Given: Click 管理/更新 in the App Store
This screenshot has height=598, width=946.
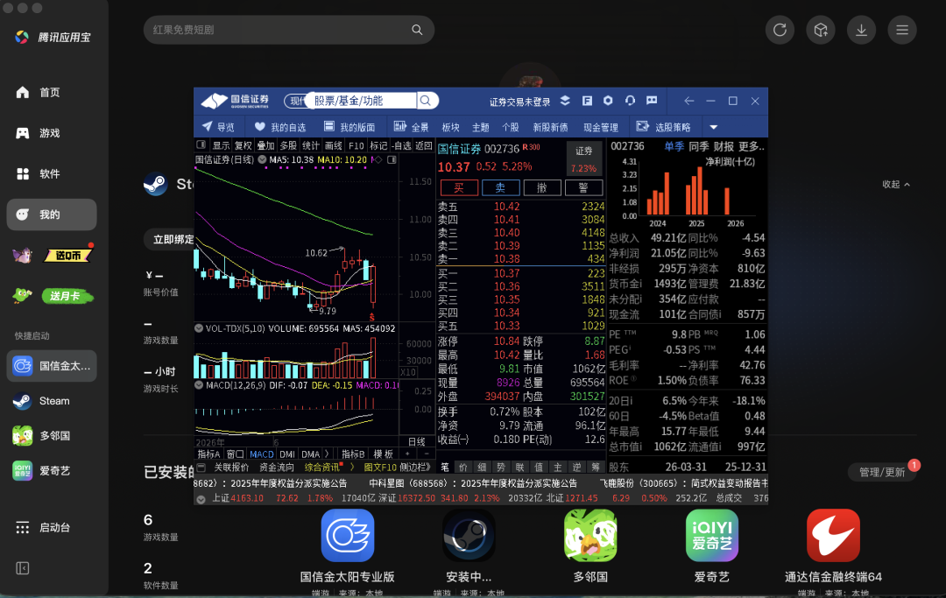Looking at the screenshot, I should pyautogui.click(x=882, y=472).
